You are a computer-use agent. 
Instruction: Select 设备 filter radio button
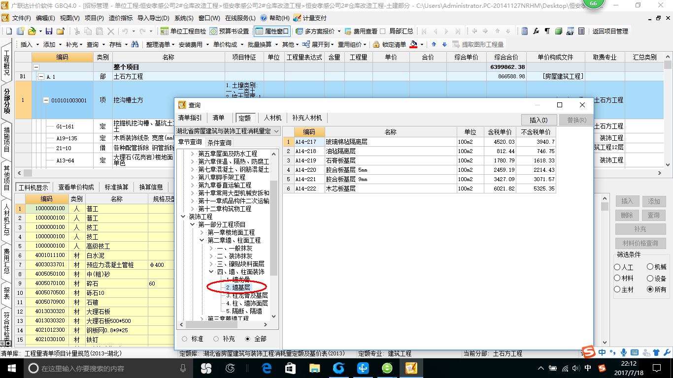[x=650, y=278]
